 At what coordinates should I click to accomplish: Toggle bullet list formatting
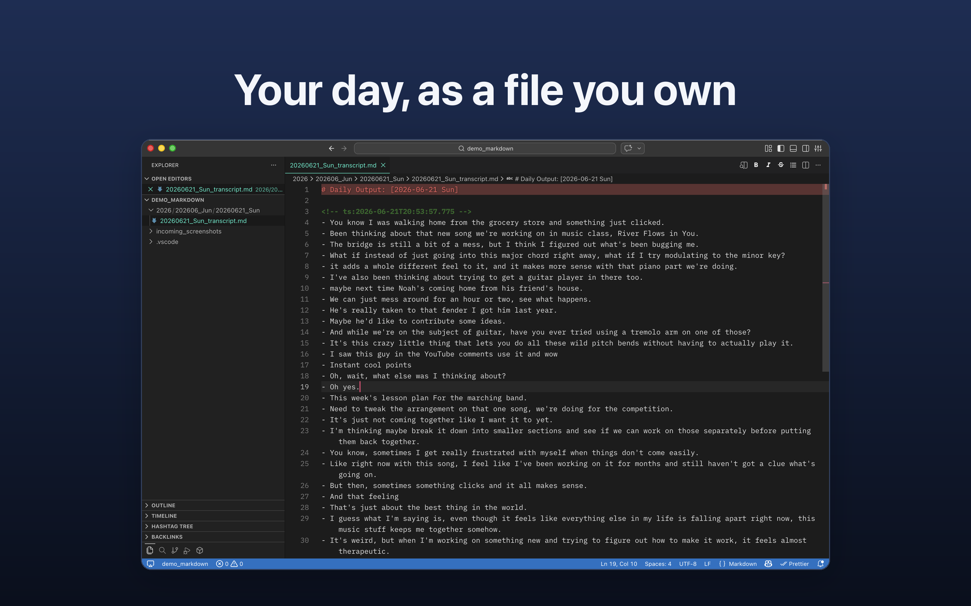pos(793,165)
